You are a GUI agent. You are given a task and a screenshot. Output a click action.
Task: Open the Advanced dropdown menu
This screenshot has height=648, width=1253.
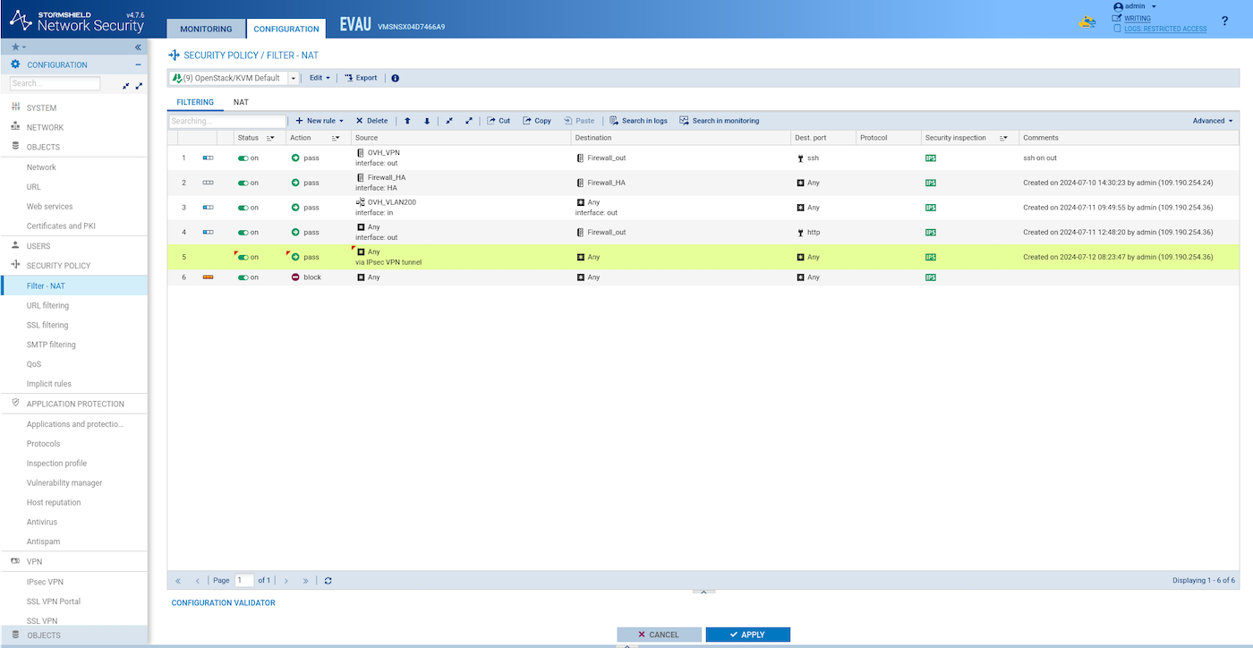pyautogui.click(x=1213, y=121)
